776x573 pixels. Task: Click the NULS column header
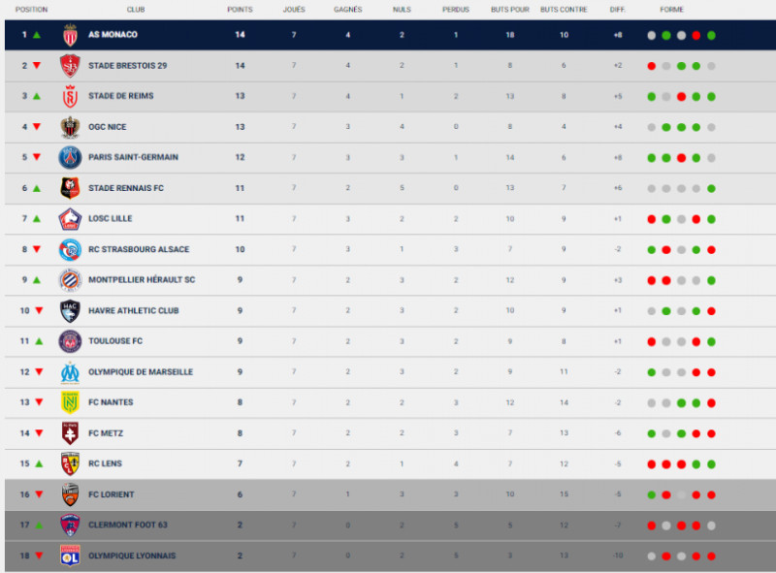tap(402, 10)
